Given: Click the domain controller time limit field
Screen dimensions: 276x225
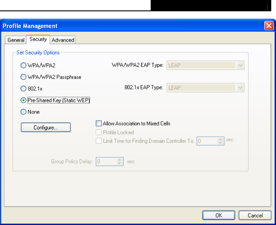Looking at the screenshot, I should click(x=207, y=141).
